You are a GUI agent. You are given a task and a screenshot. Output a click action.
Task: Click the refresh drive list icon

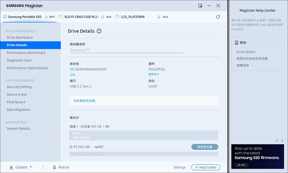point(218,17)
